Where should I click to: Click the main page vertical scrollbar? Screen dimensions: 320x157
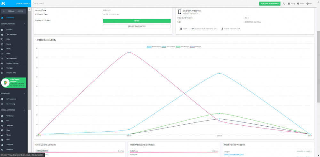click(x=318, y=67)
